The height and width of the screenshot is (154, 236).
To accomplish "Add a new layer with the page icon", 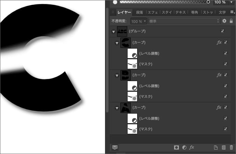I will [x=215, y=147].
